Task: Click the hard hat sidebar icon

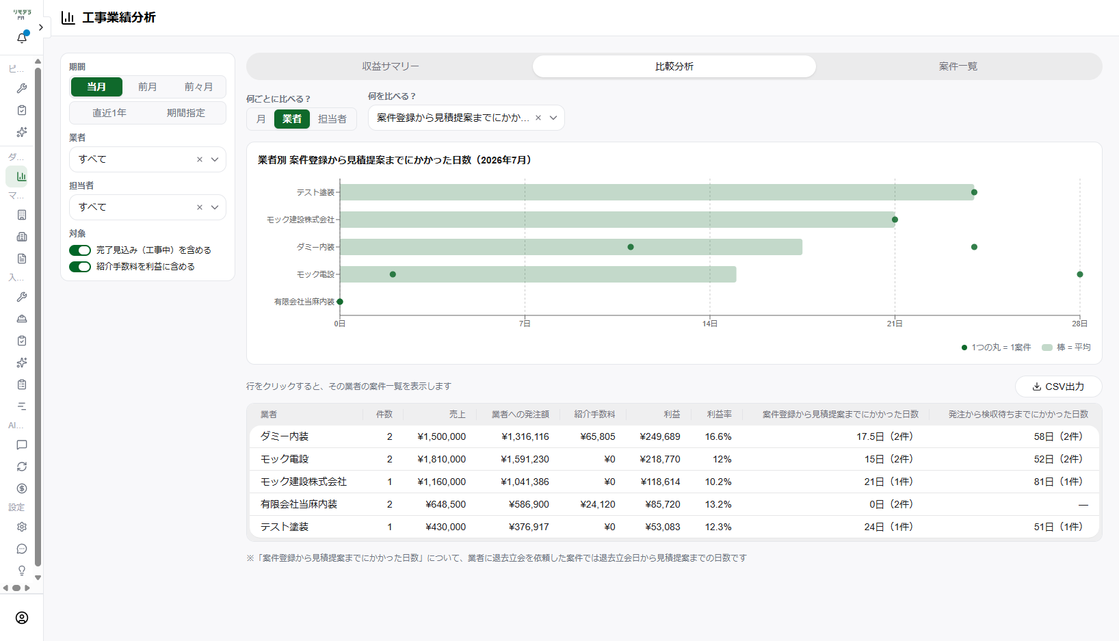Action: (x=22, y=319)
